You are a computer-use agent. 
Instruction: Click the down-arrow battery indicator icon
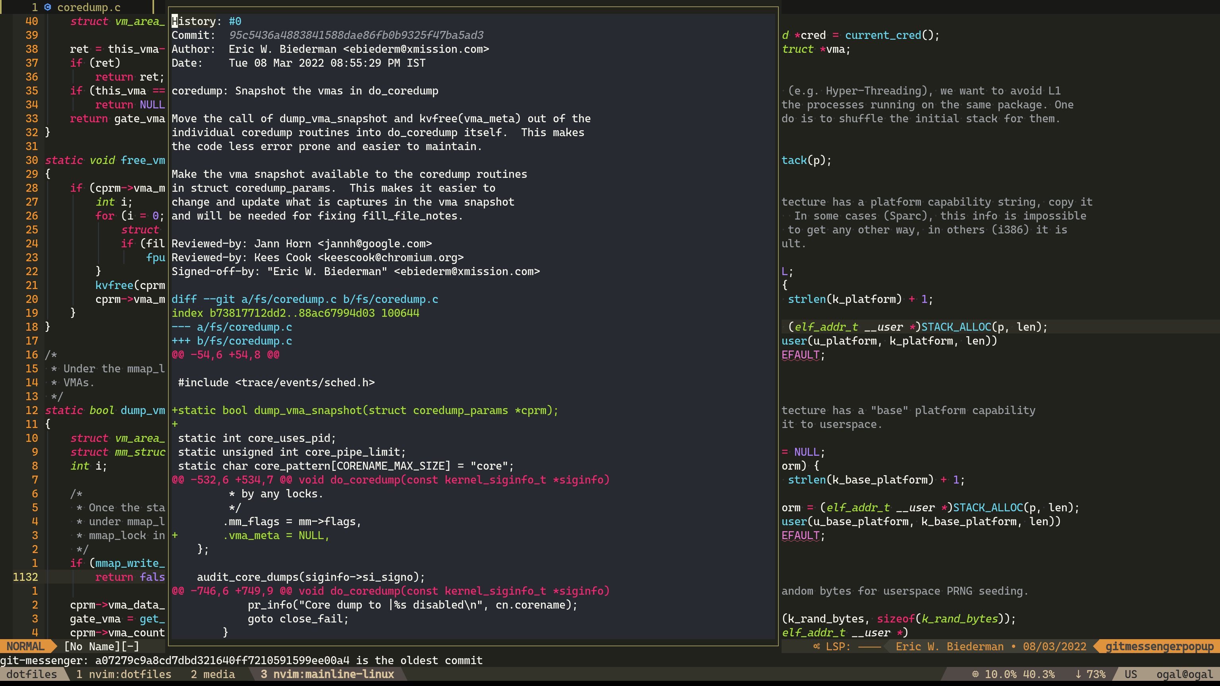click(1078, 674)
